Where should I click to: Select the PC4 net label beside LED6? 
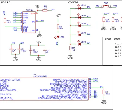point(88,43)
